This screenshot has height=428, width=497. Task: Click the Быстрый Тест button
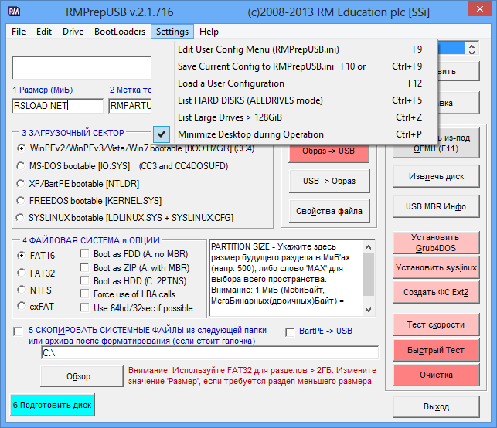click(436, 350)
